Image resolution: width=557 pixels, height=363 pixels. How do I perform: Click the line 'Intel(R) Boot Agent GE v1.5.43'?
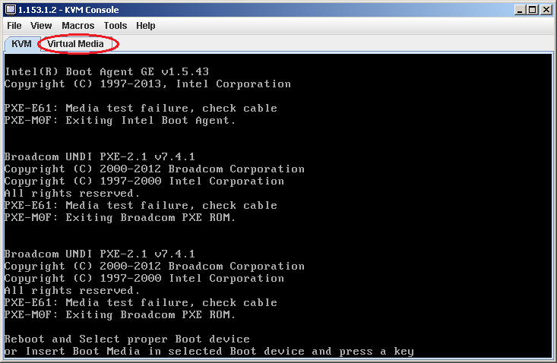pos(106,71)
